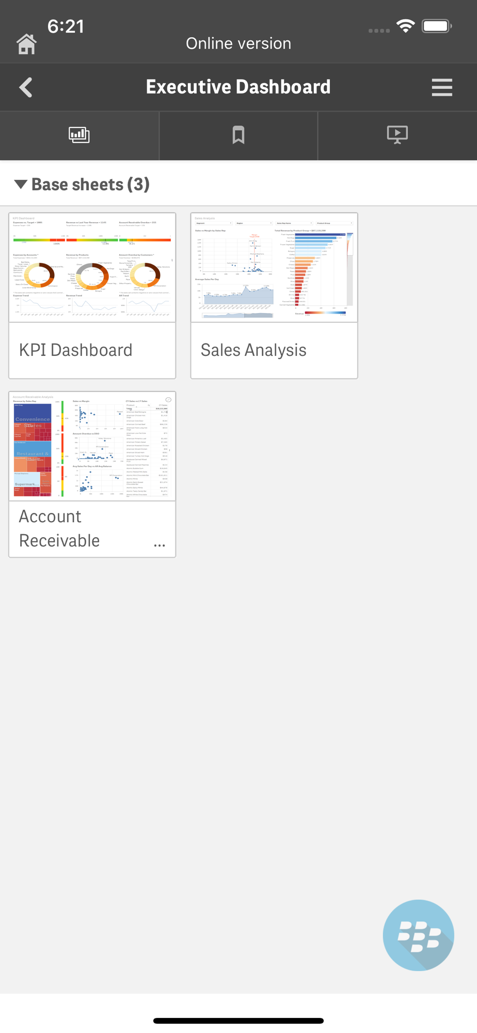The width and height of the screenshot is (477, 1033).
Task: Open the KPI Dashboard thumbnail preview
Action: pyautogui.click(x=92, y=268)
